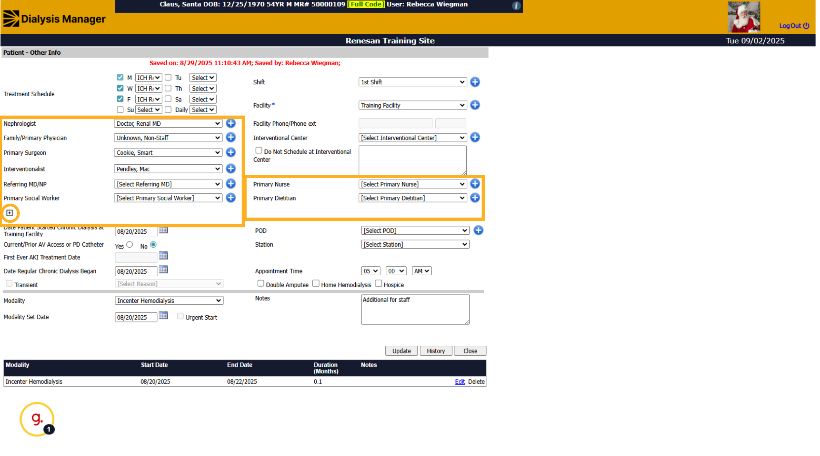The height and width of the screenshot is (456, 820).
Task: Click the Update button
Action: coord(401,351)
